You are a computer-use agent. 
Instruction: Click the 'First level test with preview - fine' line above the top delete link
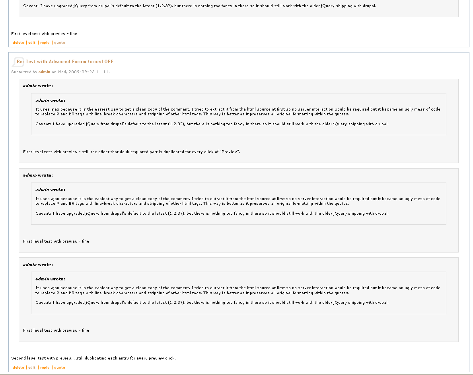point(44,34)
